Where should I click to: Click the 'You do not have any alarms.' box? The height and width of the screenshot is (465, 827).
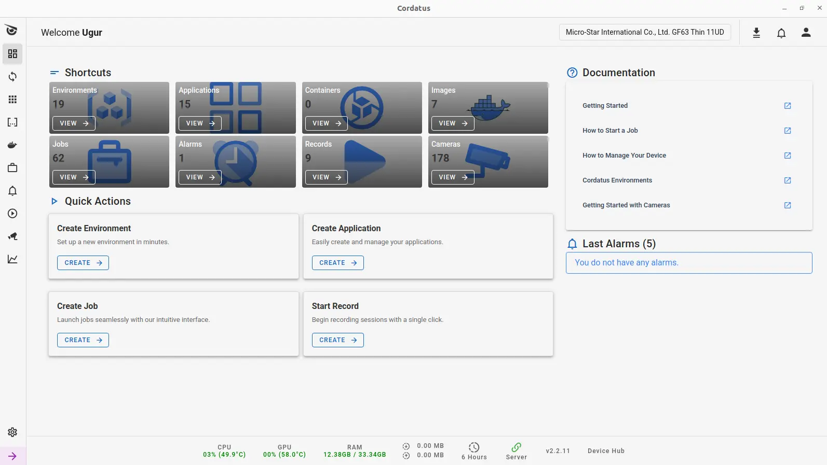click(689, 263)
